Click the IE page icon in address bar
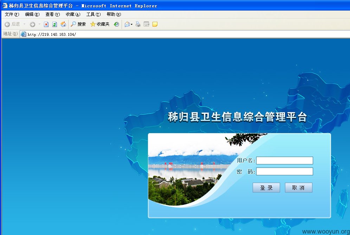The image size is (350, 235). click(x=23, y=34)
